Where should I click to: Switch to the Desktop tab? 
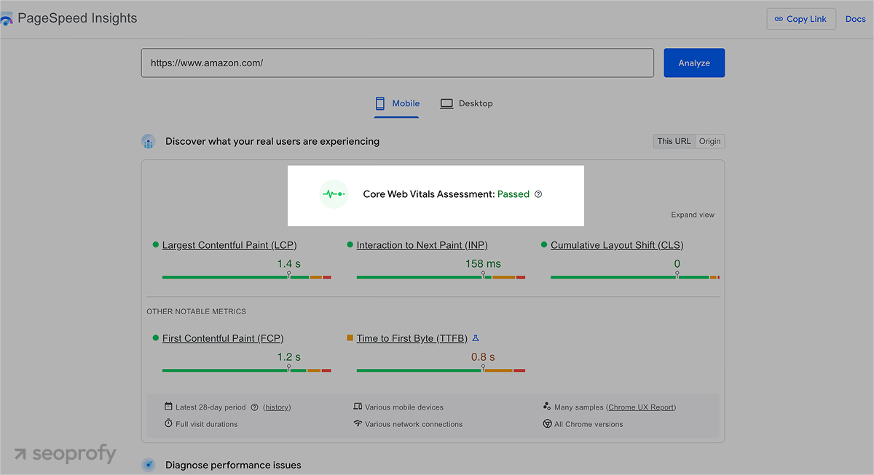pyautogui.click(x=467, y=104)
